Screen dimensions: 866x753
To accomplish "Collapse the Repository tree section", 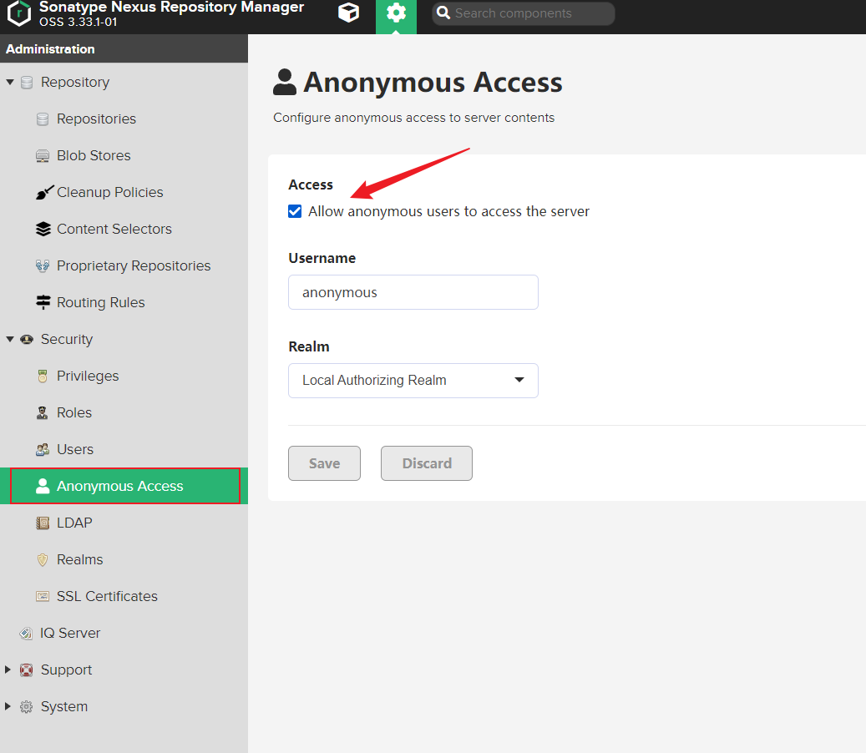I will point(9,83).
